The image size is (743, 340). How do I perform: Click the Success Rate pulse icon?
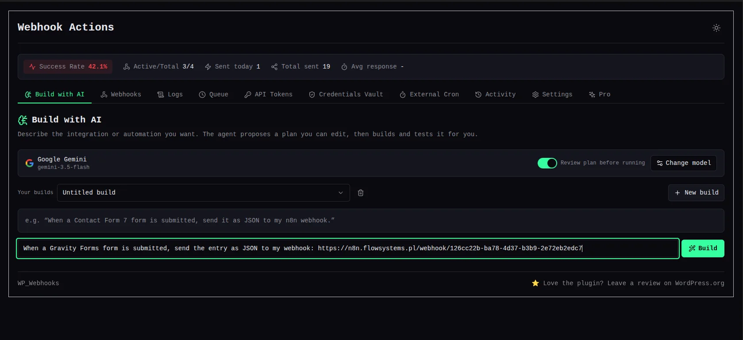(x=32, y=67)
